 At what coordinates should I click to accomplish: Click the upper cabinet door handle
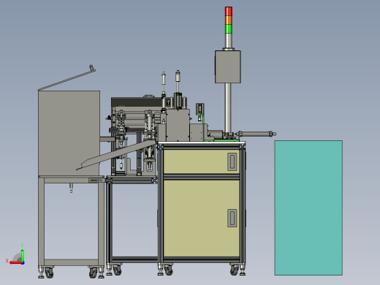232,161
